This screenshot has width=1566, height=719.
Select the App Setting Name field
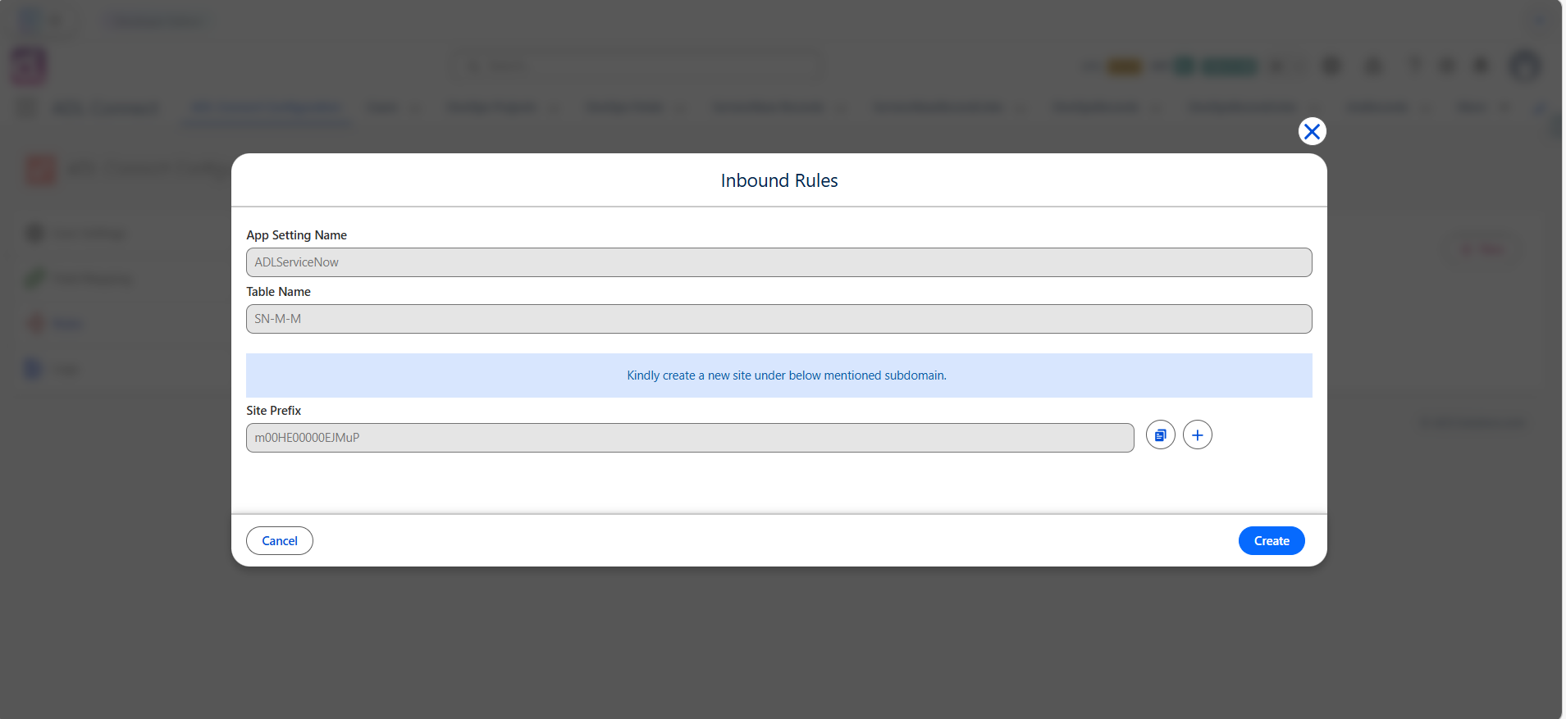tap(778, 262)
